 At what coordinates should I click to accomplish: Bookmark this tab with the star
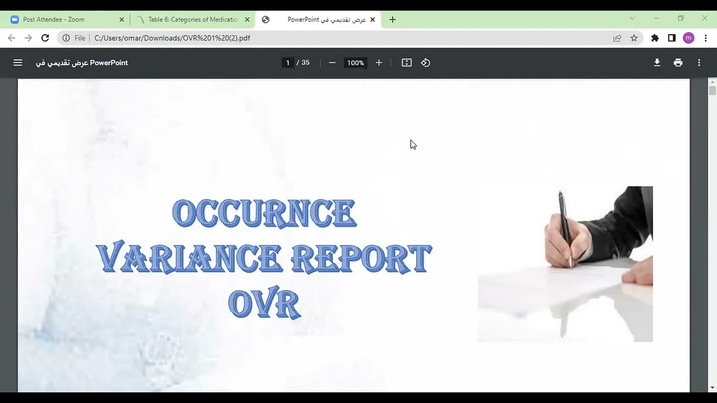click(634, 38)
